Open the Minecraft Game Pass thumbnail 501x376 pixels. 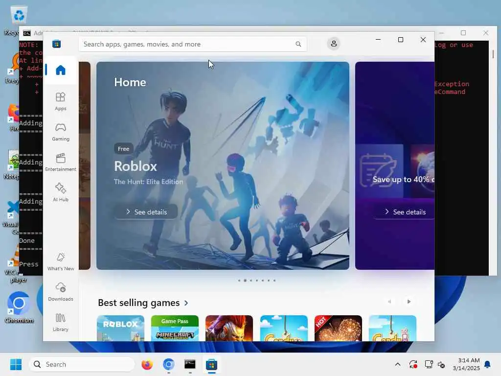(x=175, y=328)
